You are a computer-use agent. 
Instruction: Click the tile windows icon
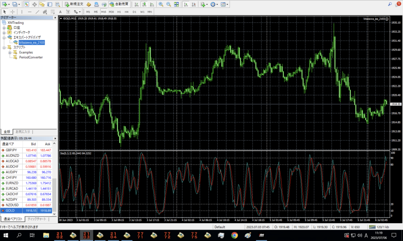pyautogui.click(x=176, y=4)
